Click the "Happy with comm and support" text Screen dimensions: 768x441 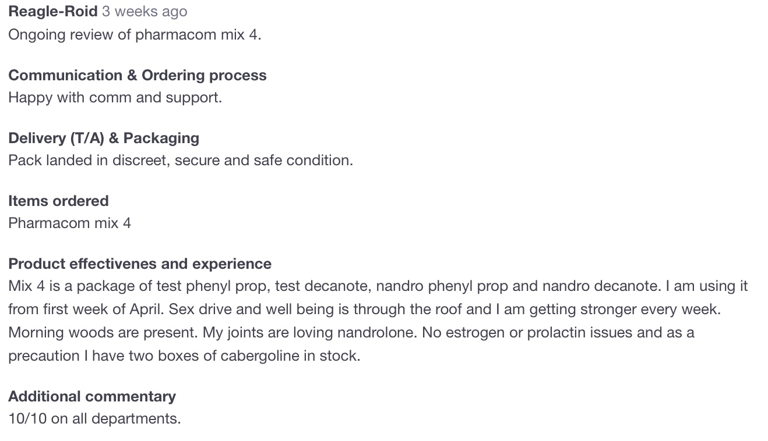point(115,97)
